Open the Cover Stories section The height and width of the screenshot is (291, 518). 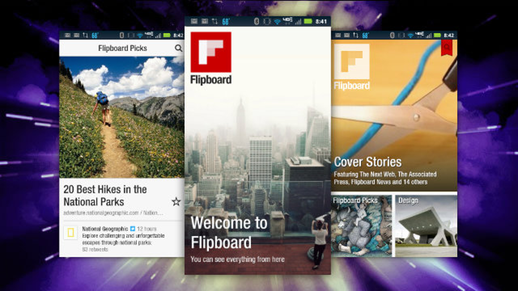[368, 162]
